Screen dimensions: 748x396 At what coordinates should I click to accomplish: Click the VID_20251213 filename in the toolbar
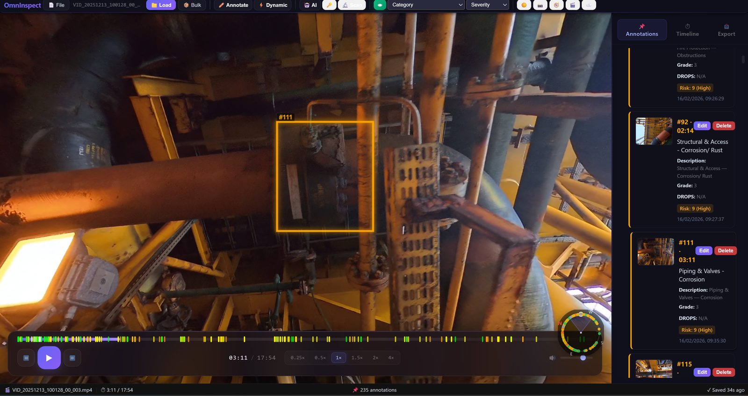click(107, 5)
